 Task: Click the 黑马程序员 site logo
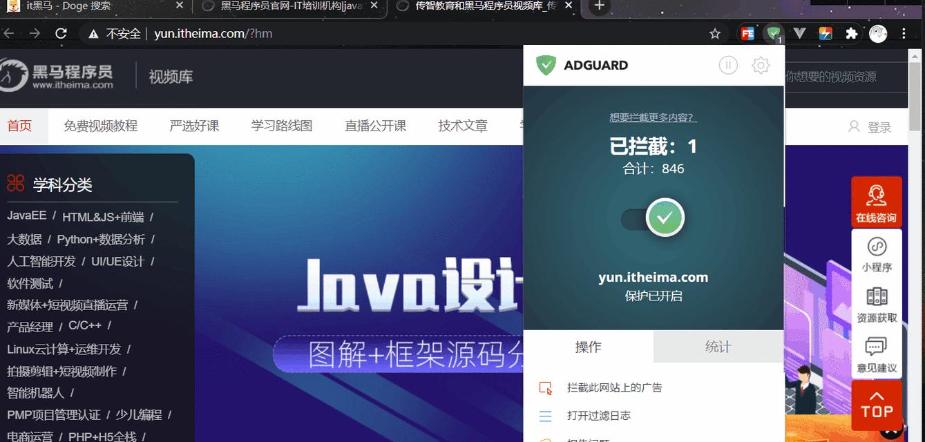coord(57,75)
